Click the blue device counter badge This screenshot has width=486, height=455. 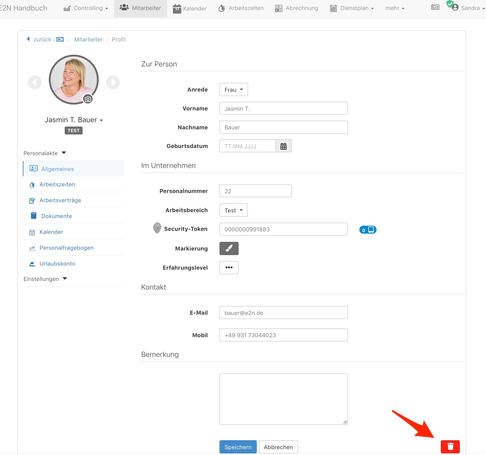coord(368,230)
